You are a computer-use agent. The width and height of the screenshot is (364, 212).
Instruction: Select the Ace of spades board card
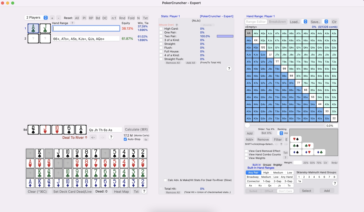[x=81, y=130]
